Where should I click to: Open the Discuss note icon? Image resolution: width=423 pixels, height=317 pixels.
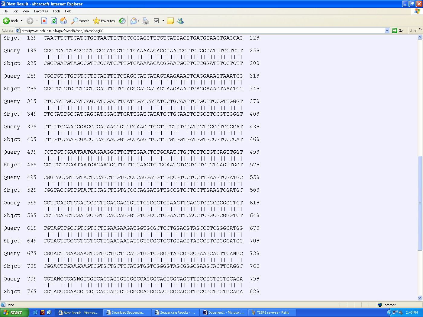170,21
